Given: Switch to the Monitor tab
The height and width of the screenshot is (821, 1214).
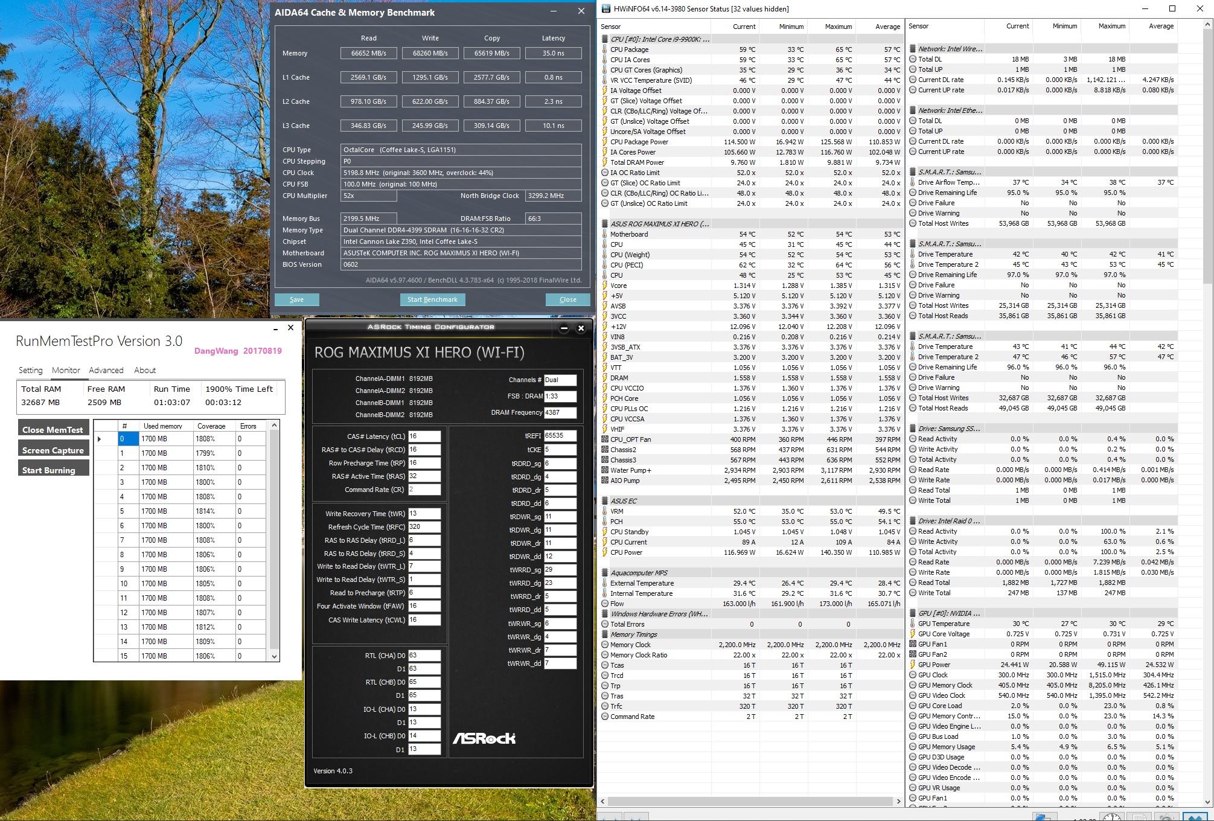Looking at the screenshot, I should pos(66,370).
